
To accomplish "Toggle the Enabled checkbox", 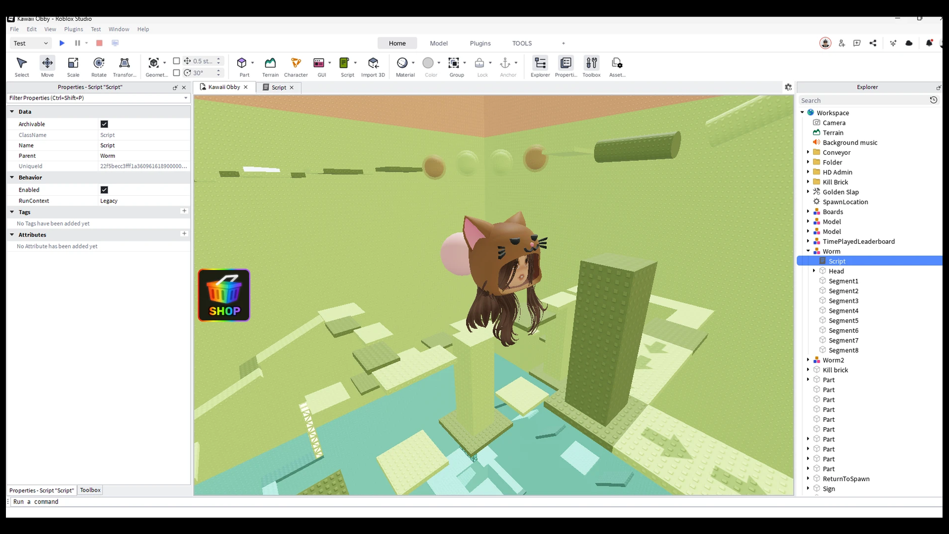I will pyautogui.click(x=104, y=190).
